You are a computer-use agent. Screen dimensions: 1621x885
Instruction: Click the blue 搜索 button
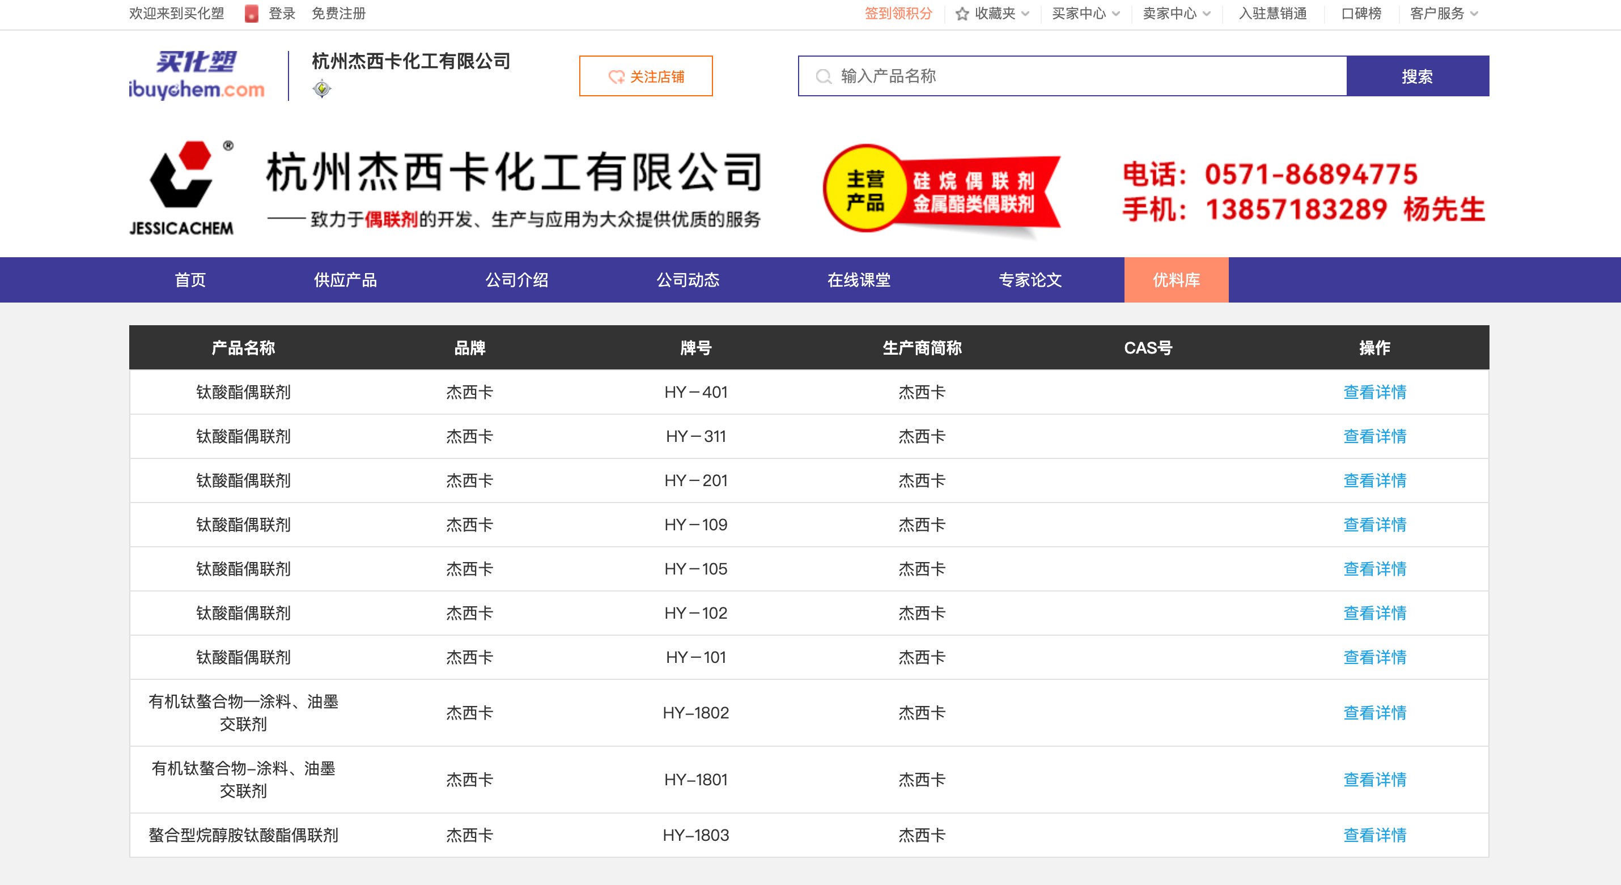[1417, 76]
